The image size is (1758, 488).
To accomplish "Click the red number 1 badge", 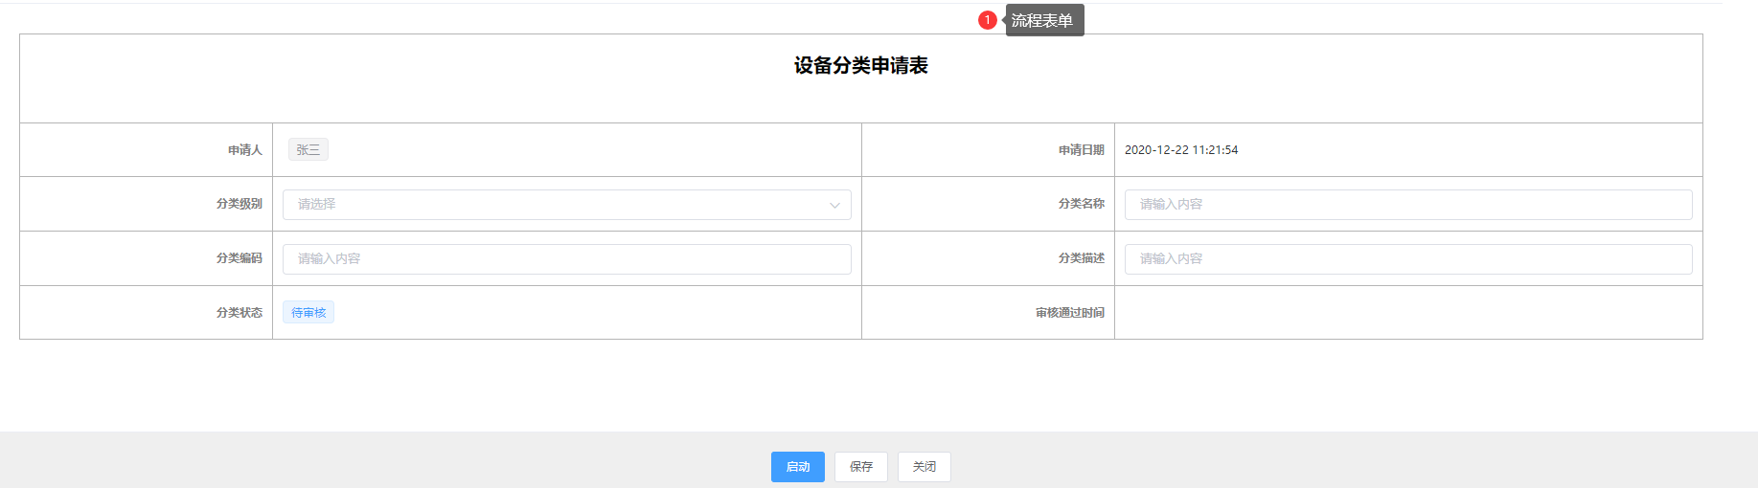I will click(x=987, y=20).
